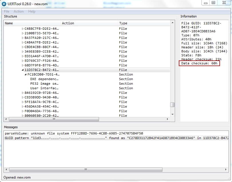Expand the 349E83B9-CCE8-42 file node
The image size is (232, 182).
pos(23,52)
